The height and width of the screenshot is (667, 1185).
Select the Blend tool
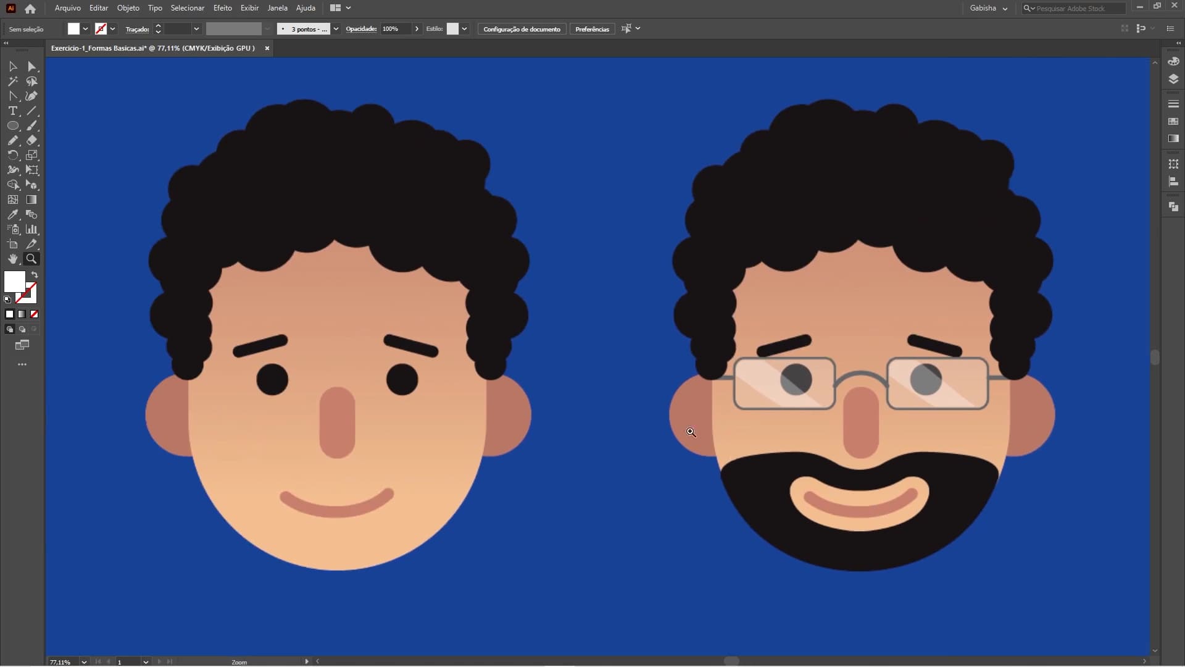(31, 214)
